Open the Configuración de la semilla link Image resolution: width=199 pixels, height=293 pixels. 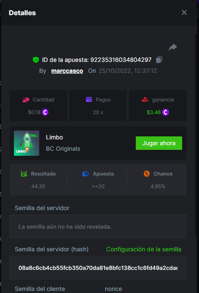(144, 249)
